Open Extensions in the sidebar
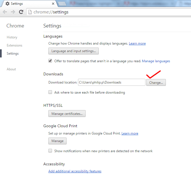This screenshot has height=176, width=191. click(x=15, y=45)
